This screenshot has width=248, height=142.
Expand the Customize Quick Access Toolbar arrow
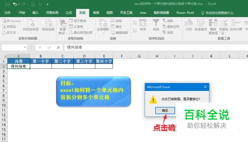47,5
